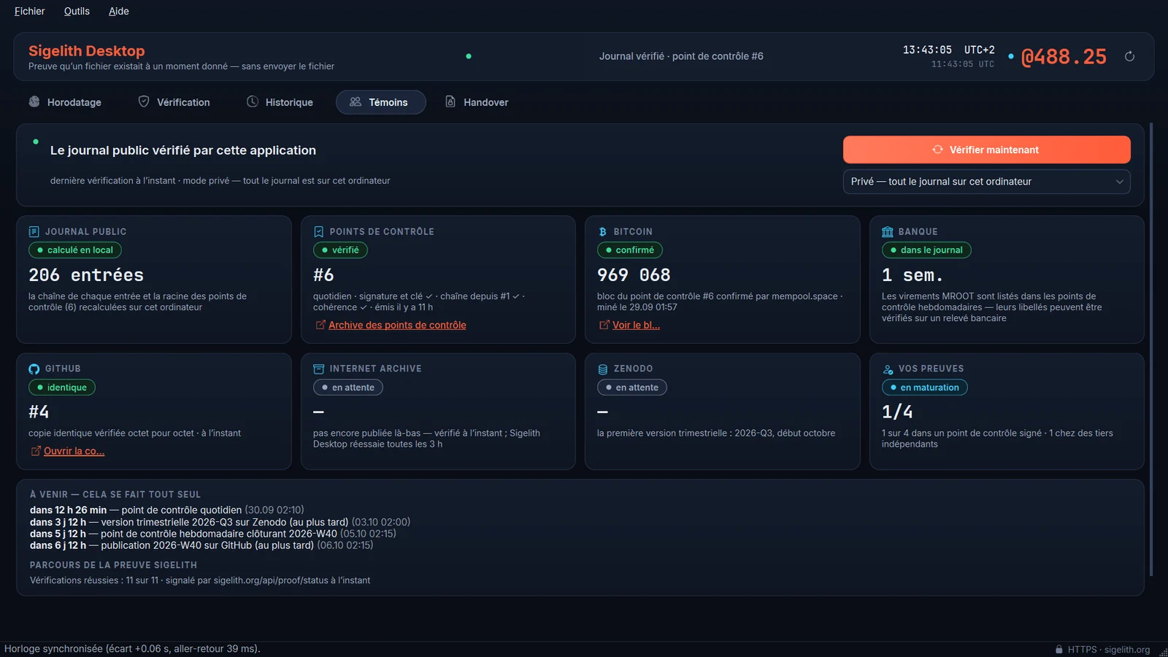The height and width of the screenshot is (657, 1168).
Task: Click the Points de contrôle #6 value
Action: [x=323, y=275]
